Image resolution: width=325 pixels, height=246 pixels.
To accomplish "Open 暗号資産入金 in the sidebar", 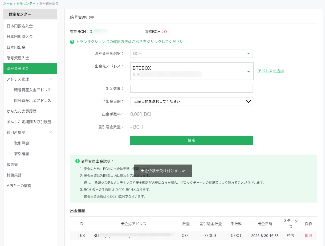I will pos(30,58).
